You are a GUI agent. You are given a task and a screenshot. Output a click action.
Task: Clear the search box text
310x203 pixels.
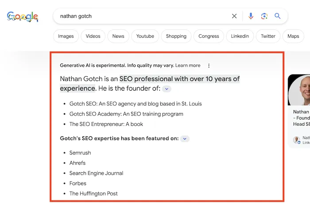coord(234,16)
